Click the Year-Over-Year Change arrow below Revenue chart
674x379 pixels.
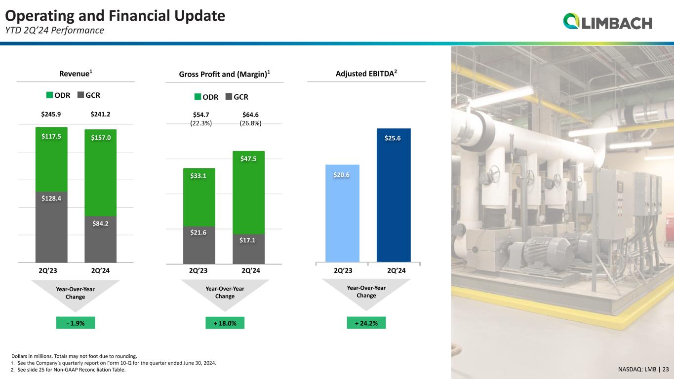[x=76, y=293]
